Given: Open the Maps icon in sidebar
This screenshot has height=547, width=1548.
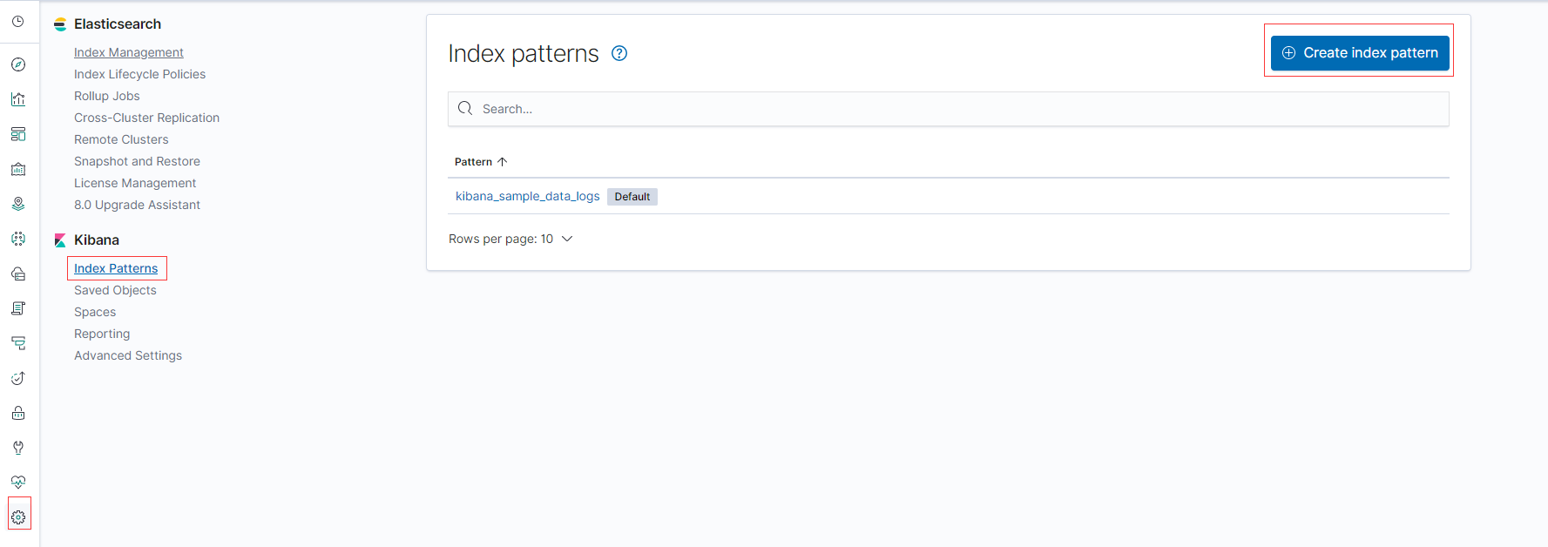Looking at the screenshot, I should tap(18, 204).
